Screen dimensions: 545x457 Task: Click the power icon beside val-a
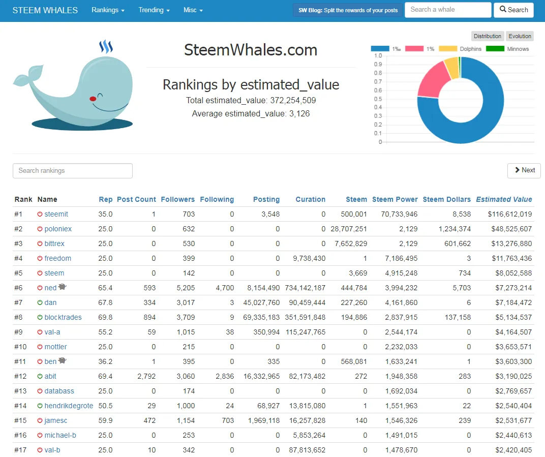[x=40, y=332]
